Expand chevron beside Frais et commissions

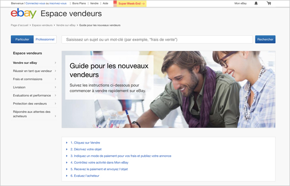point(55,79)
